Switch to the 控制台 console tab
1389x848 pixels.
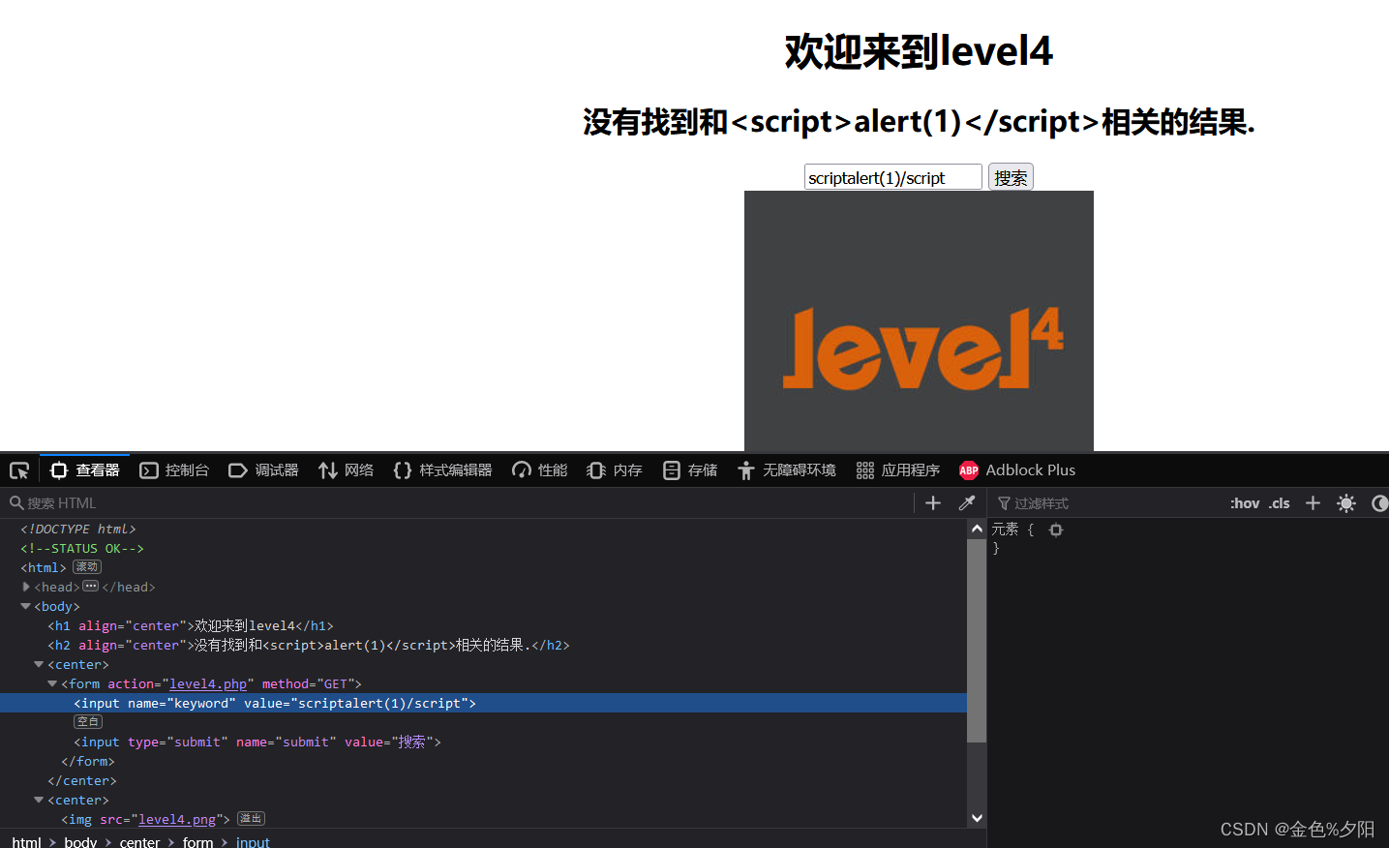click(x=175, y=470)
